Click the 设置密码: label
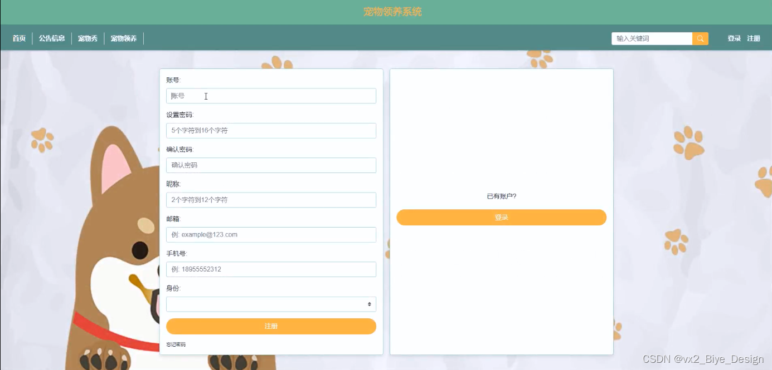 pos(180,115)
